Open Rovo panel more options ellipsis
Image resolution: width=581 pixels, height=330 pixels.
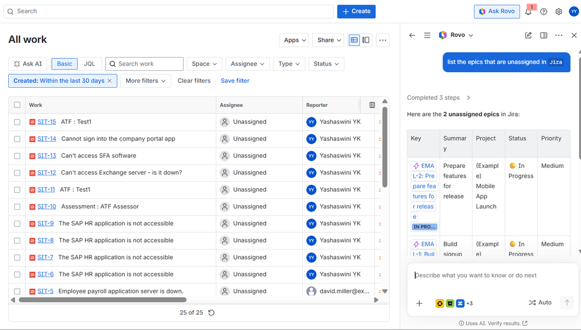(559, 35)
